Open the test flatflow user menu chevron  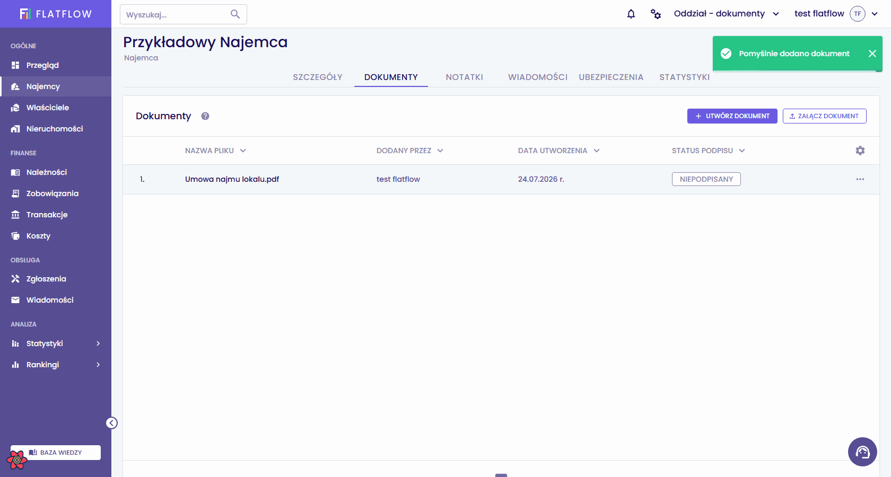tap(875, 14)
